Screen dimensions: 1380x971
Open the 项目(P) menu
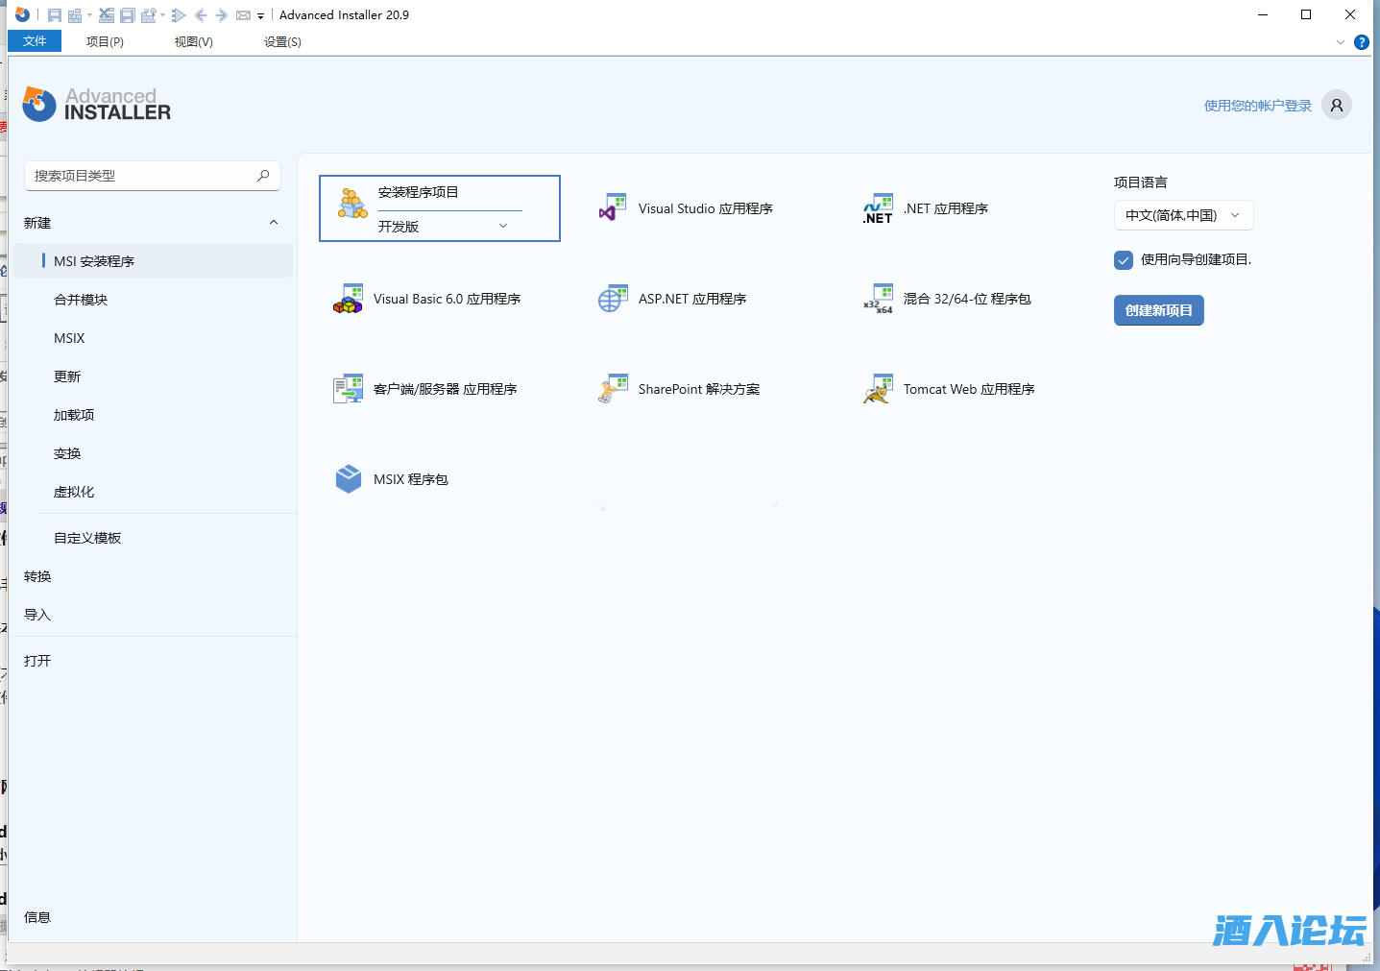pyautogui.click(x=105, y=41)
